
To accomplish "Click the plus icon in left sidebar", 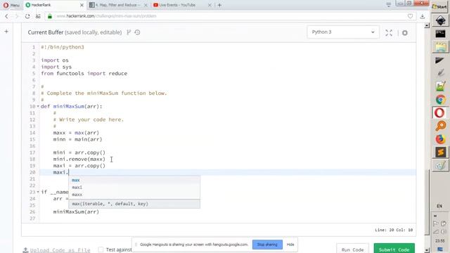I will pos(6,31).
